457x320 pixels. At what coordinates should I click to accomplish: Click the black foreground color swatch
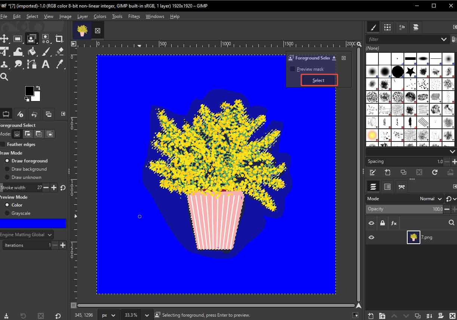click(x=30, y=90)
